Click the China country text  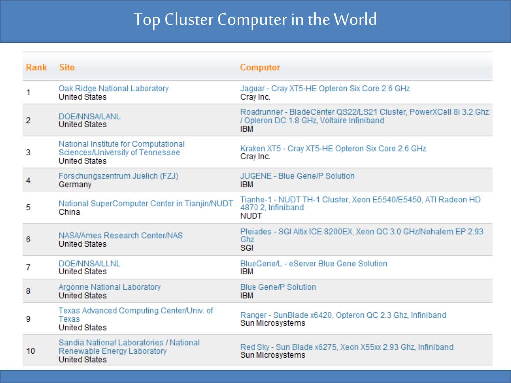[69, 212]
